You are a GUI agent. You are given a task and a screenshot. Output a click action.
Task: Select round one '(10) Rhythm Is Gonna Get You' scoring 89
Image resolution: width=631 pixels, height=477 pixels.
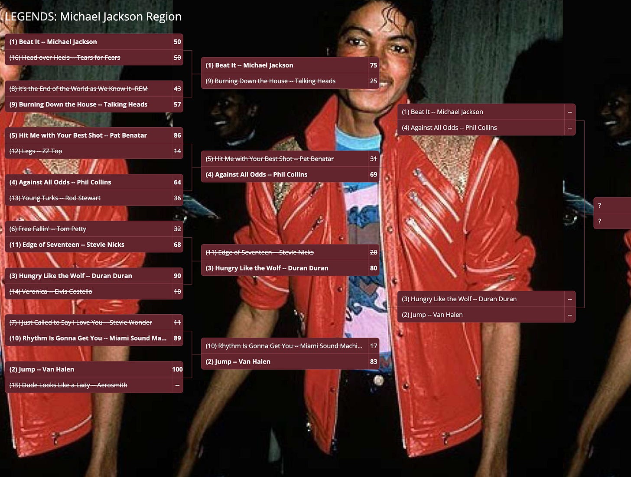coord(94,338)
